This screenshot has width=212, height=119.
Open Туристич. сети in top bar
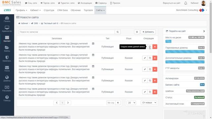[66, 3]
